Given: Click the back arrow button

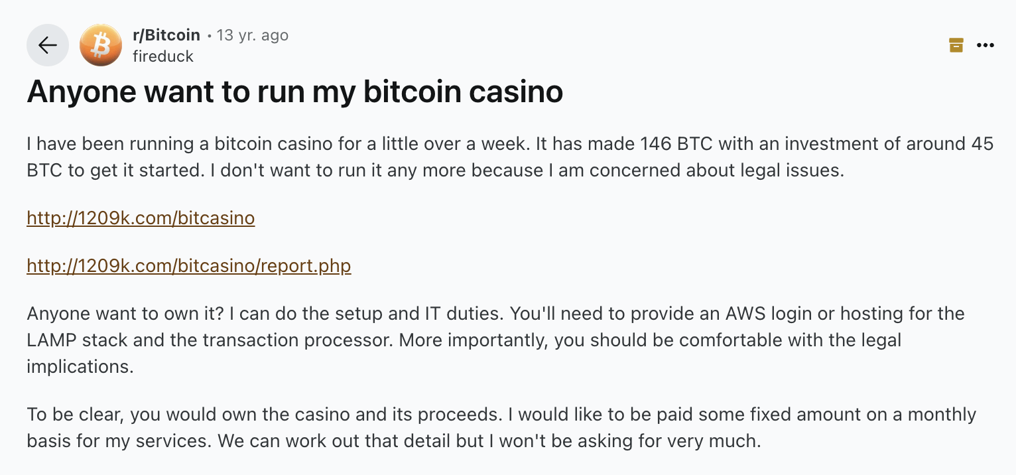Looking at the screenshot, I should coord(47,45).
